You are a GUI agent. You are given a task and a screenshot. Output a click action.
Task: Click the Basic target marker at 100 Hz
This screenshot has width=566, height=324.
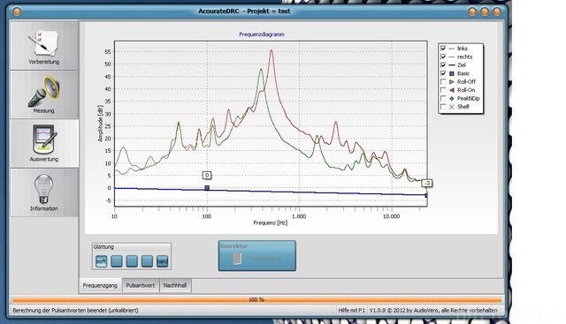[207, 188]
